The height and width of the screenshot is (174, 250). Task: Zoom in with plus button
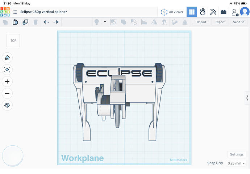[x=7, y=81]
